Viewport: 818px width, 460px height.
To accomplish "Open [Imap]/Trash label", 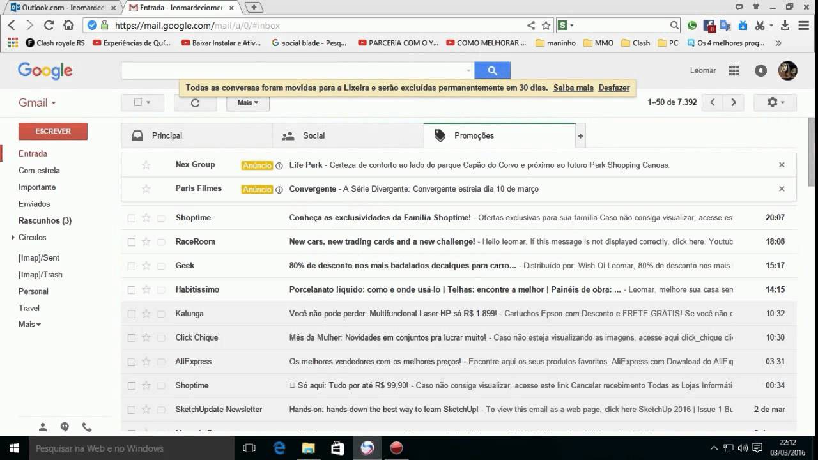I will [40, 275].
